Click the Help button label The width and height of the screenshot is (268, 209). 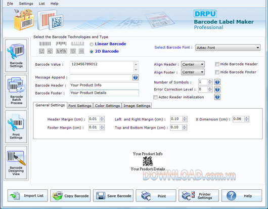pos(248,196)
